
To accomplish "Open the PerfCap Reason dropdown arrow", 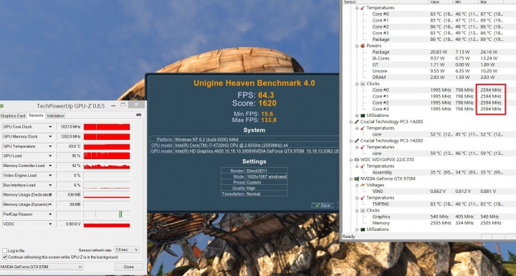I will coord(50,214).
